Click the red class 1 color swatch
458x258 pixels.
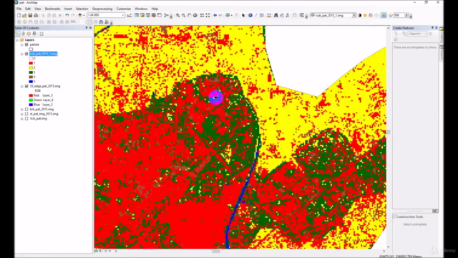coord(31,63)
